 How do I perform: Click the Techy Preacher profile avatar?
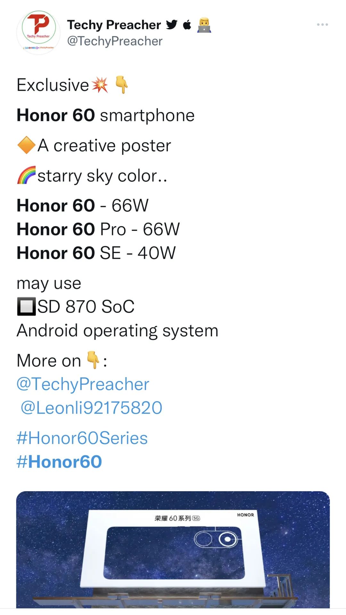point(38,32)
